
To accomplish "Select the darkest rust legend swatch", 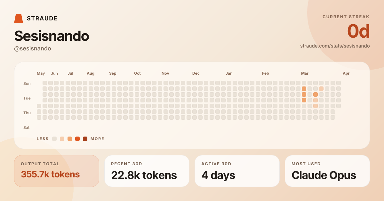I will (x=85, y=139).
